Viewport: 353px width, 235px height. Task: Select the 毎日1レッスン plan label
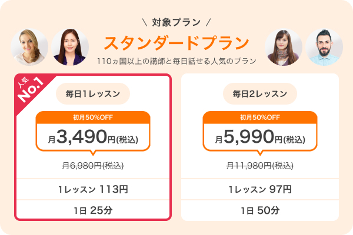[93, 94]
